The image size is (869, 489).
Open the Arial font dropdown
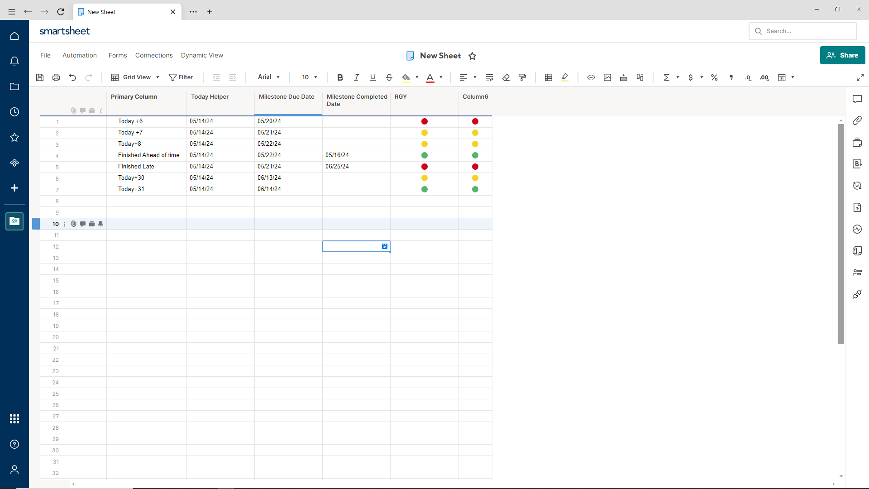click(x=269, y=77)
